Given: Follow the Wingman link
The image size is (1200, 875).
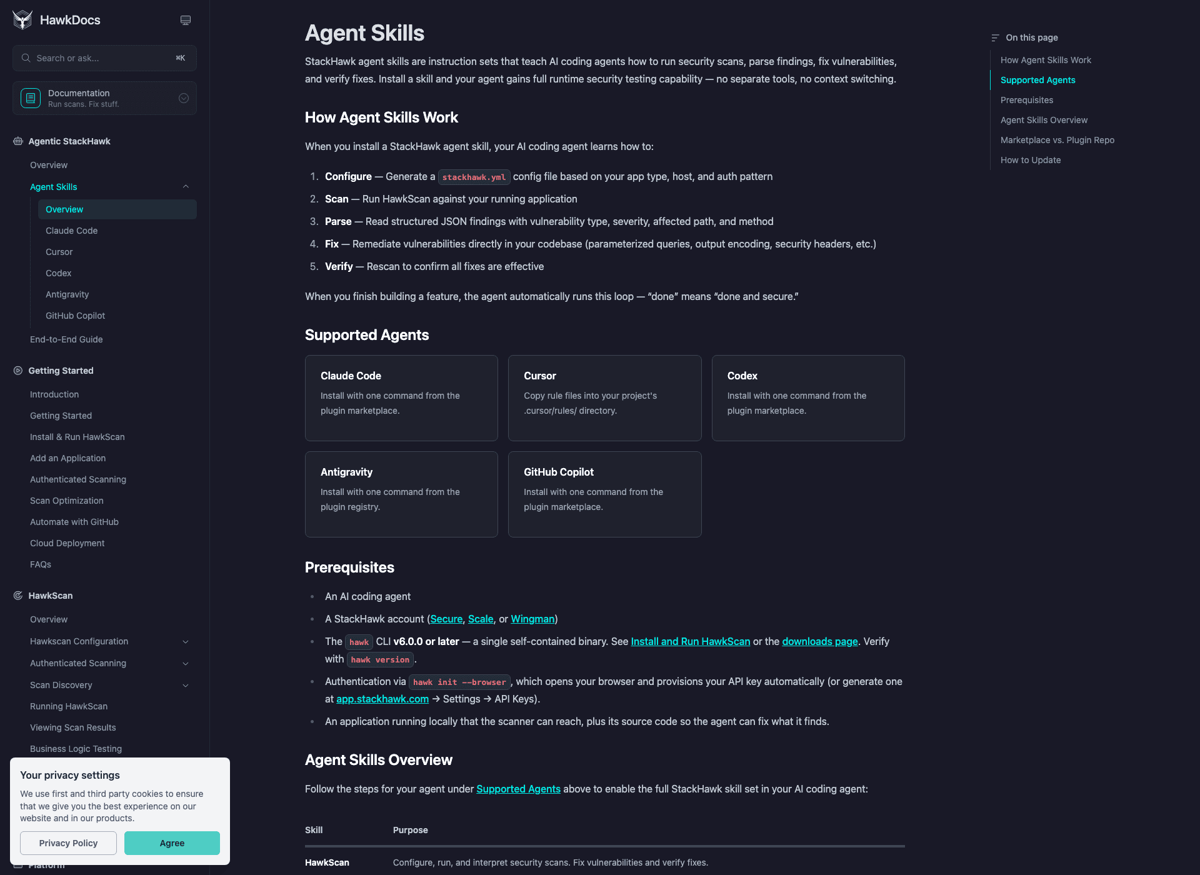Looking at the screenshot, I should click(x=532, y=619).
